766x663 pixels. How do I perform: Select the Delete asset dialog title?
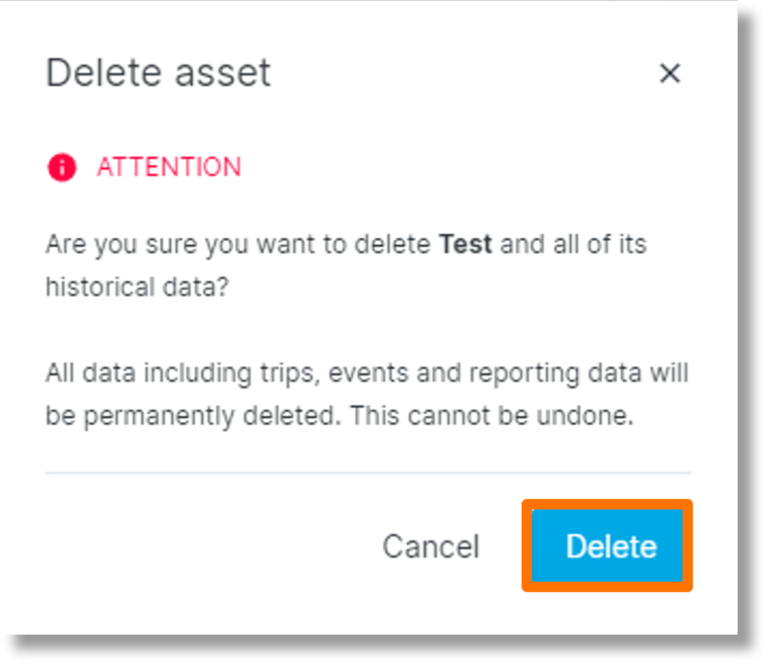tap(159, 72)
